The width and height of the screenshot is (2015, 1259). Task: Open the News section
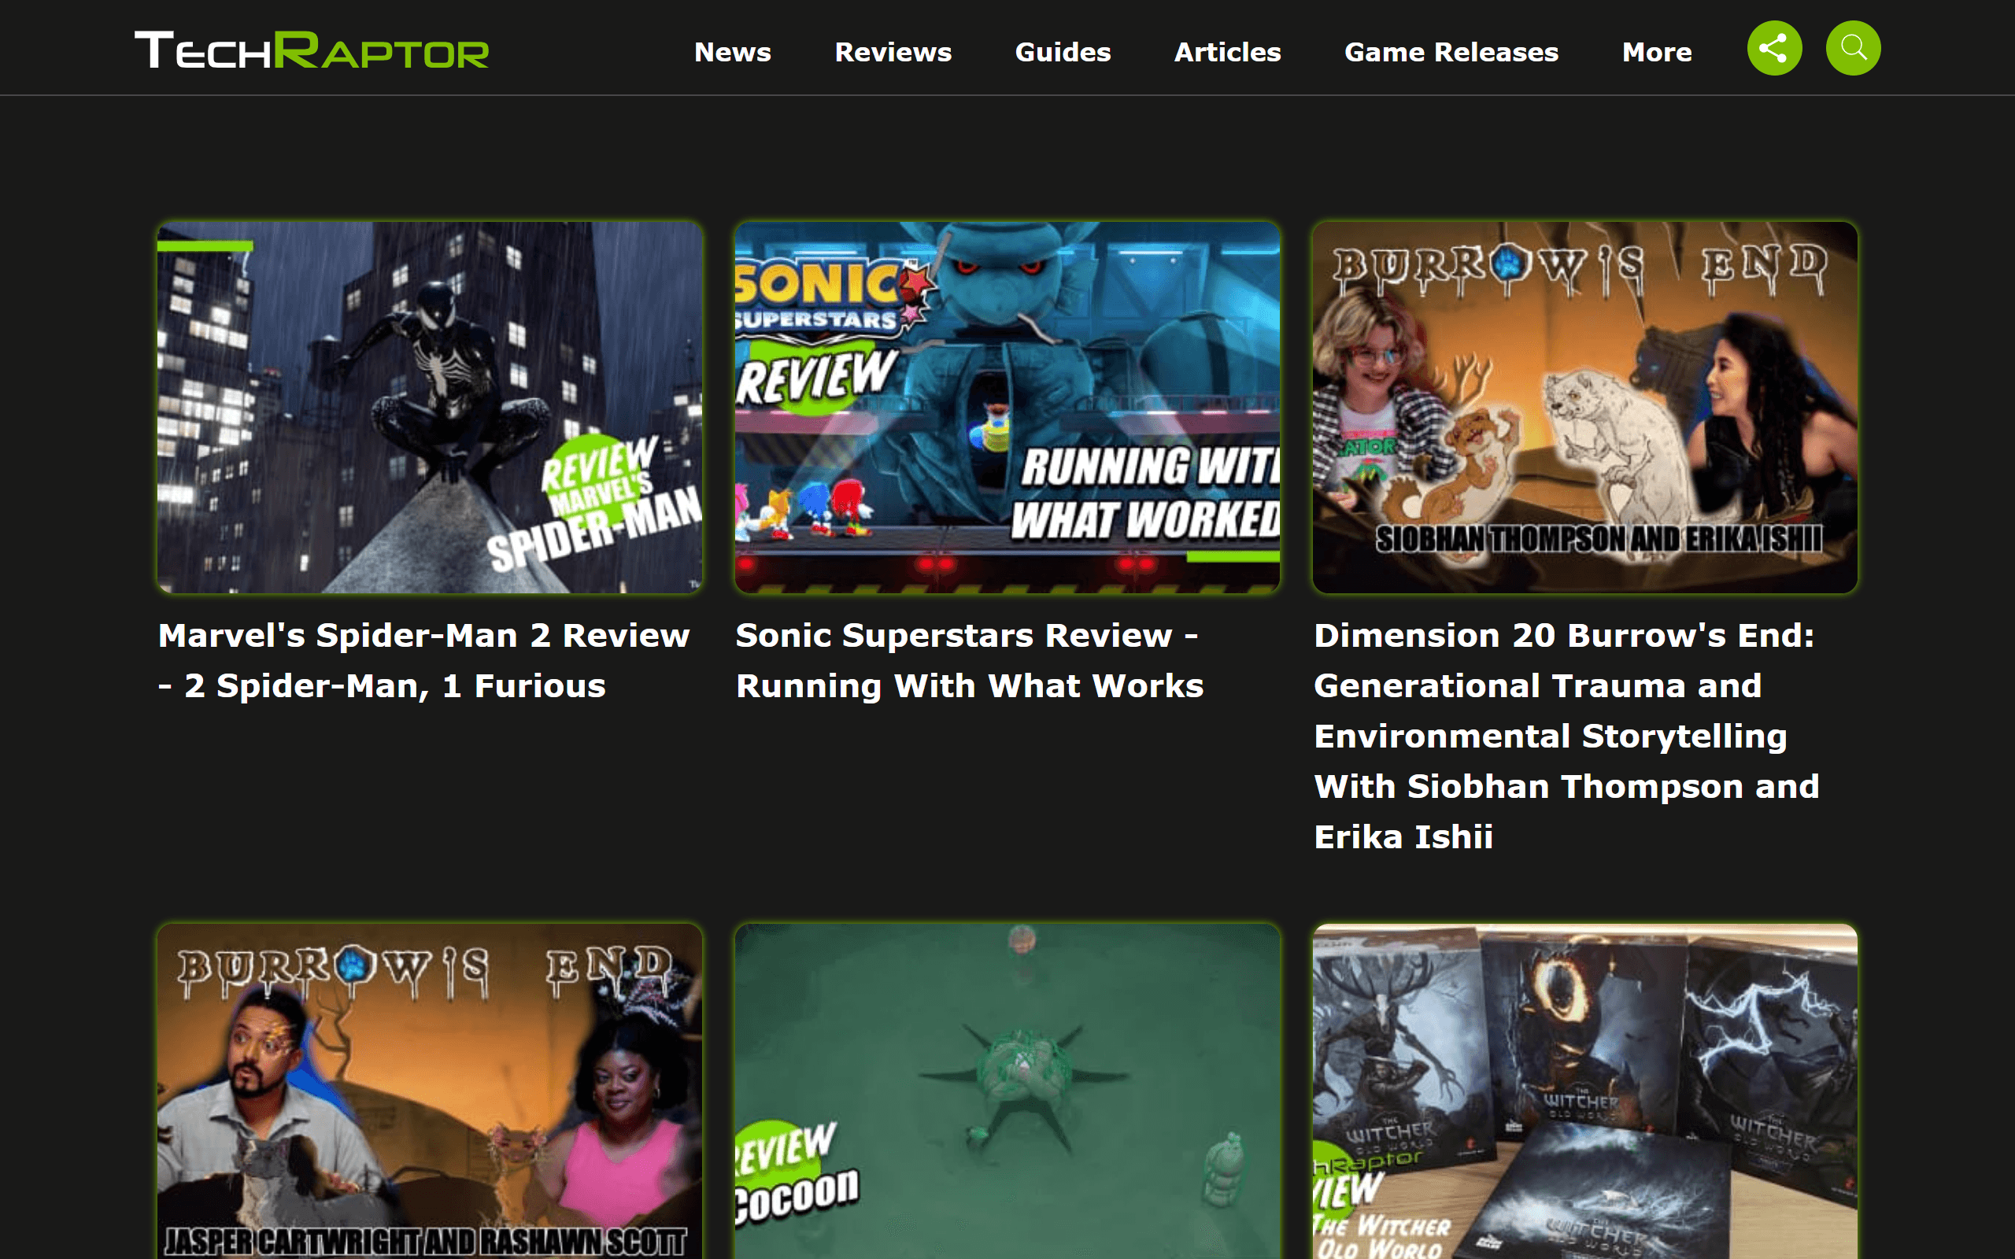(x=732, y=52)
